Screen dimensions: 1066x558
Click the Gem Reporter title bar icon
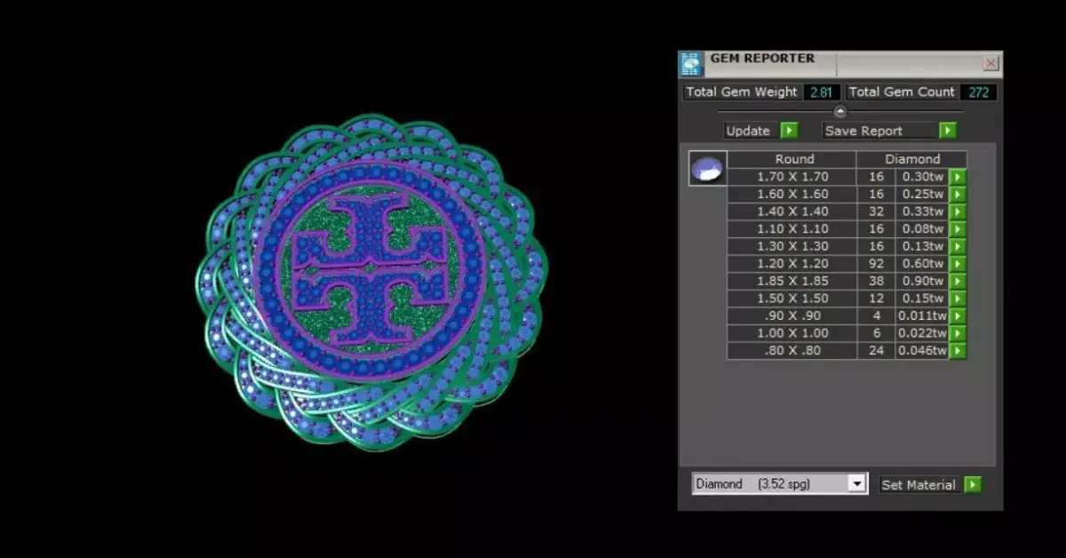[691, 63]
